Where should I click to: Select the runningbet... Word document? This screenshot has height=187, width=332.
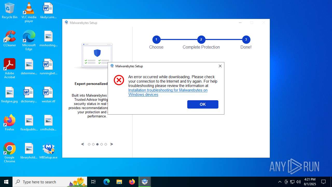(x=48, y=67)
